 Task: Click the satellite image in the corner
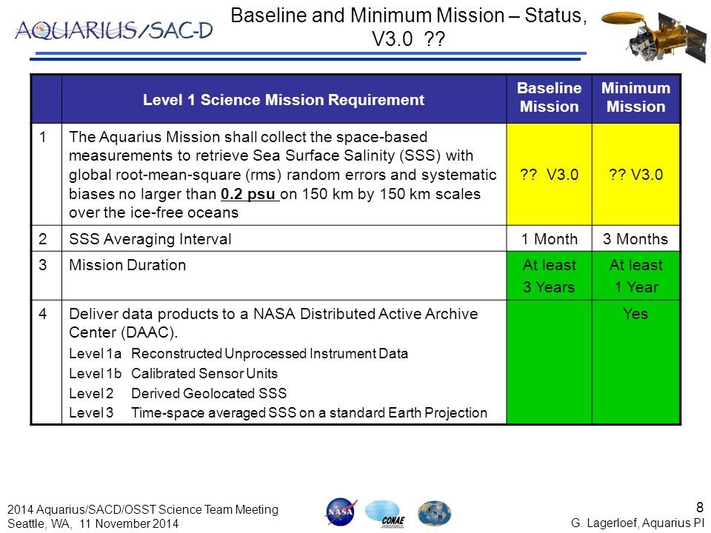[x=654, y=36]
